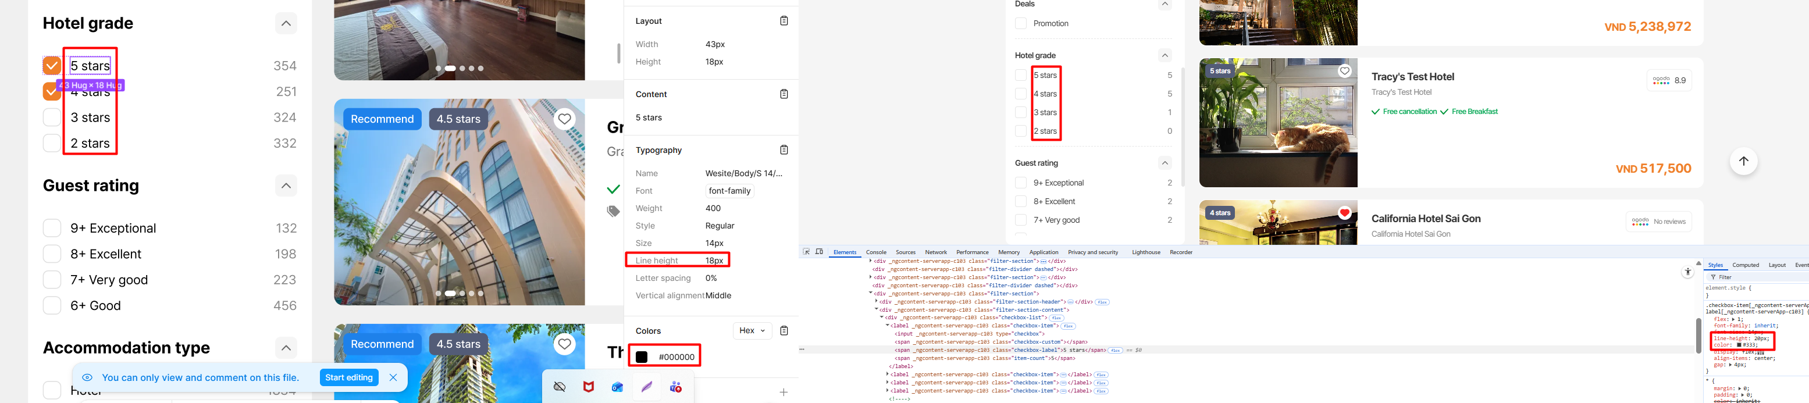Switch to the Console tab in DevTools
1809x403 pixels.
click(x=876, y=252)
